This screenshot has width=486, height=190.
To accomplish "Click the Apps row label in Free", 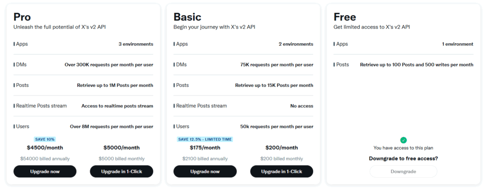I will pyautogui.click(x=341, y=44).
